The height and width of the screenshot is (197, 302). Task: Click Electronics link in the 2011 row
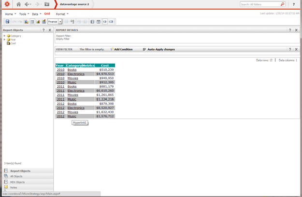coord(76,91)
